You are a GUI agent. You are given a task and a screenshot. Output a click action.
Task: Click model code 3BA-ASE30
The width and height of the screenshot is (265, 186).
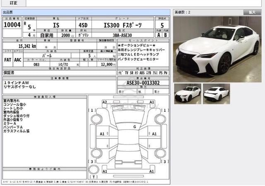click(x=122, y=35)
